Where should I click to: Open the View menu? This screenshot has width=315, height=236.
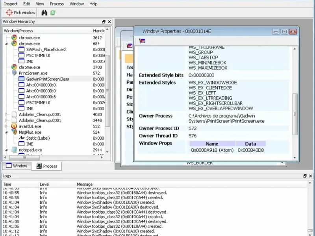[40, 4]
